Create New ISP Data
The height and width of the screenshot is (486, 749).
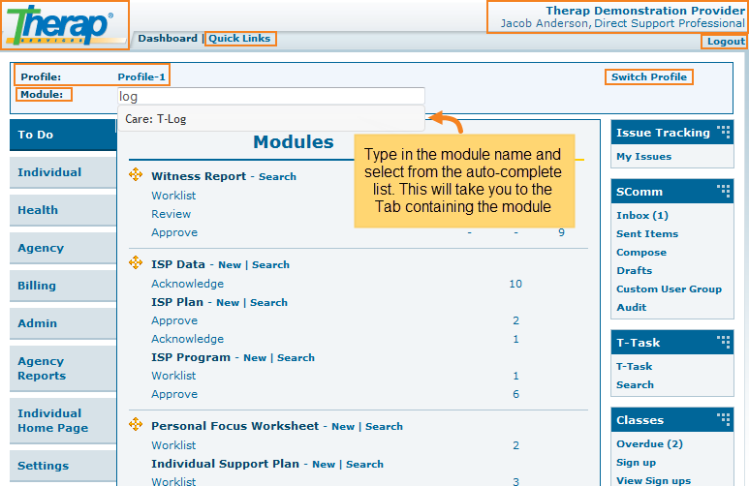pyautogui.click(x=230, y=265)
